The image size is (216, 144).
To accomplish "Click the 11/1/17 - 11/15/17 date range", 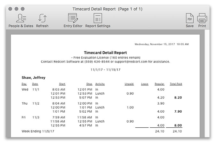I will [x=105, y=69].
